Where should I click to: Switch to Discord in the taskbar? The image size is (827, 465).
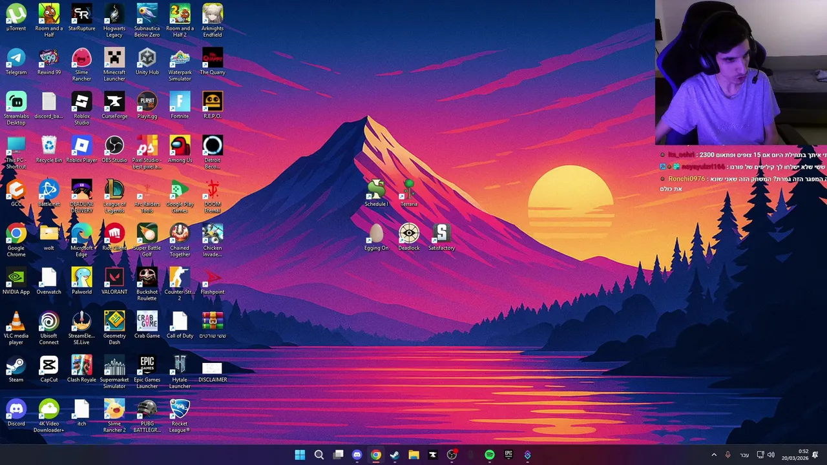coord(357,455)
